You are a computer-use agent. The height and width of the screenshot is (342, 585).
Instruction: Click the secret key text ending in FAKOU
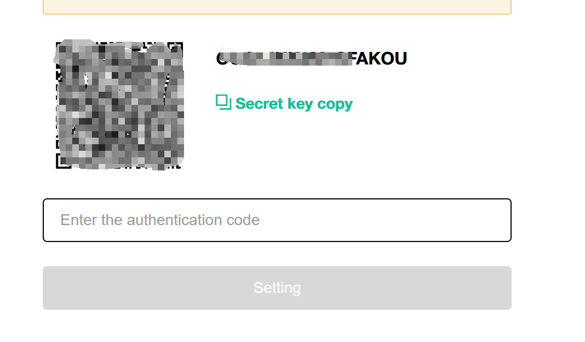(x=312, y=58)
